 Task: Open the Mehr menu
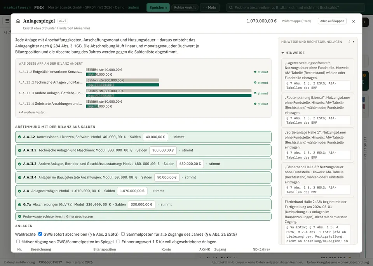(210, 7)
